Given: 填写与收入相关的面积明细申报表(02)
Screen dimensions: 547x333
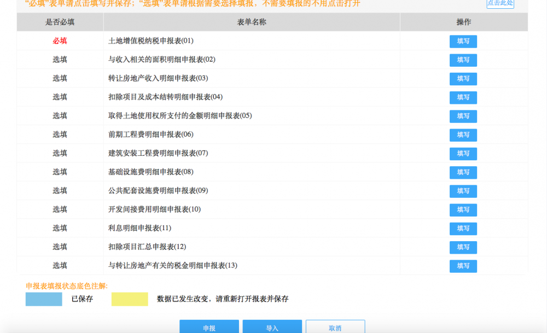Looking at the screenshot, I should (x=463, y=60).
